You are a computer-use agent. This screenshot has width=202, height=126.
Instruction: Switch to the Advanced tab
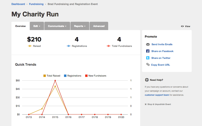(99, 26)
